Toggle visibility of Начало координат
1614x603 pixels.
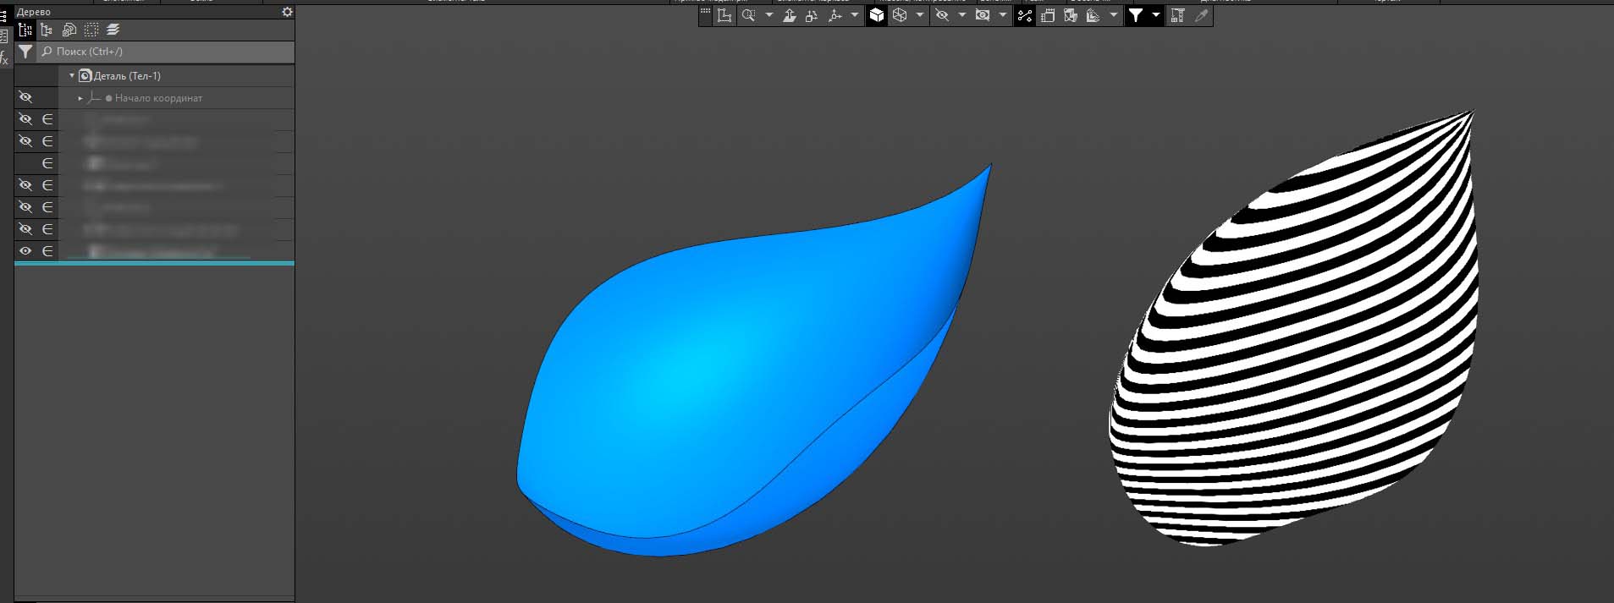point(25,97)
